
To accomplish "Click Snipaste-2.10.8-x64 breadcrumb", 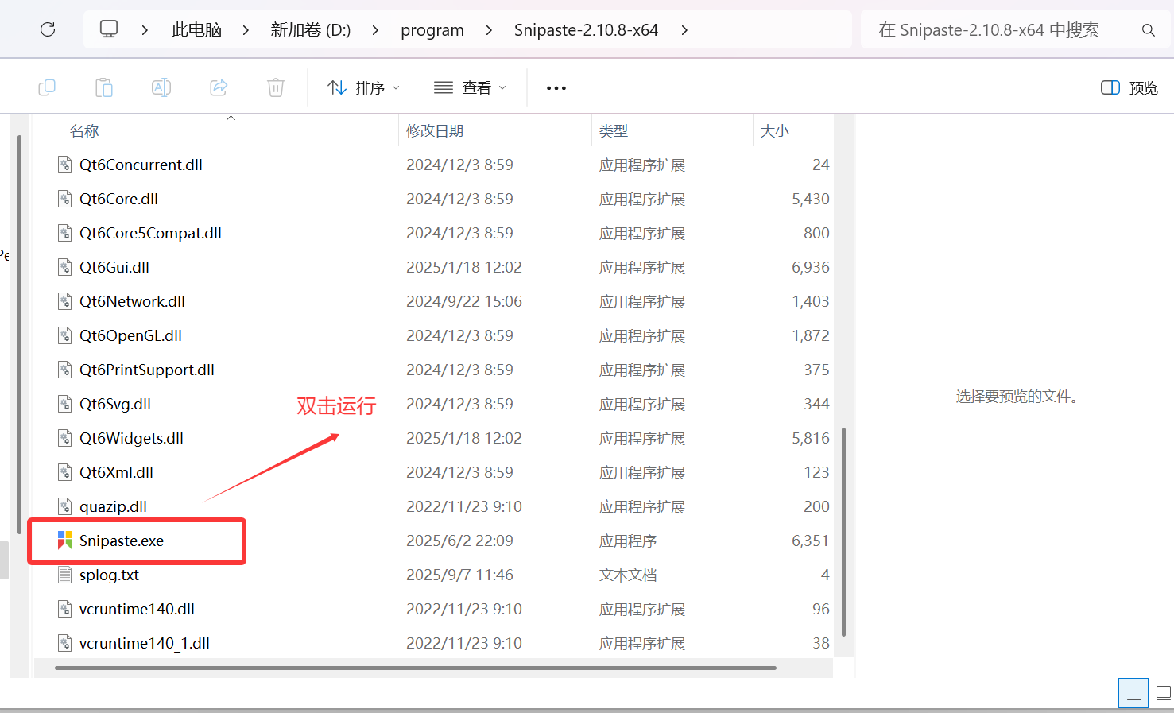I will tap(586, 30).
